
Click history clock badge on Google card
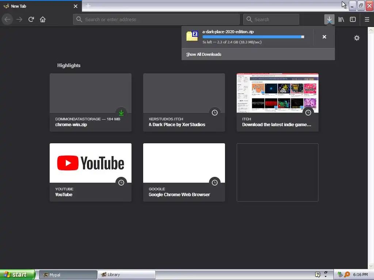click(x=215, y=182)
